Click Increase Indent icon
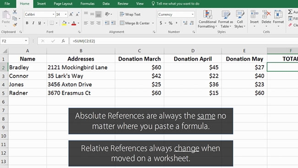Viewport: 298px width, 168px height. click(113, 23)
